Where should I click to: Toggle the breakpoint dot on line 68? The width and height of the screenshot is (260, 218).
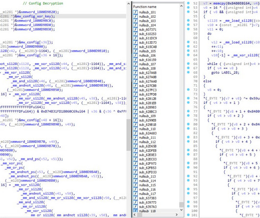pos(188,72)
